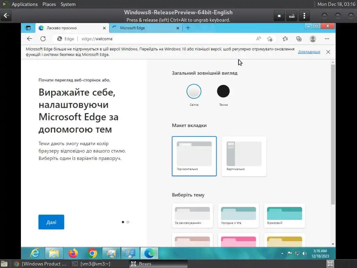Choose the Вертикально tab layout

[x=244, y=156]
